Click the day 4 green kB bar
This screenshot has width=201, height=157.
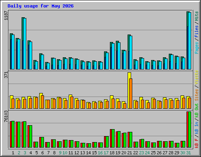31,137
